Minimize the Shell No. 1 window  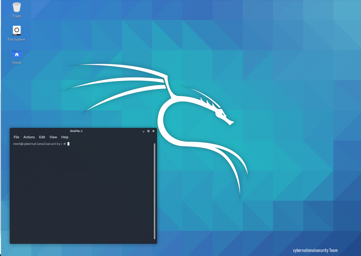tap(143, 131)
